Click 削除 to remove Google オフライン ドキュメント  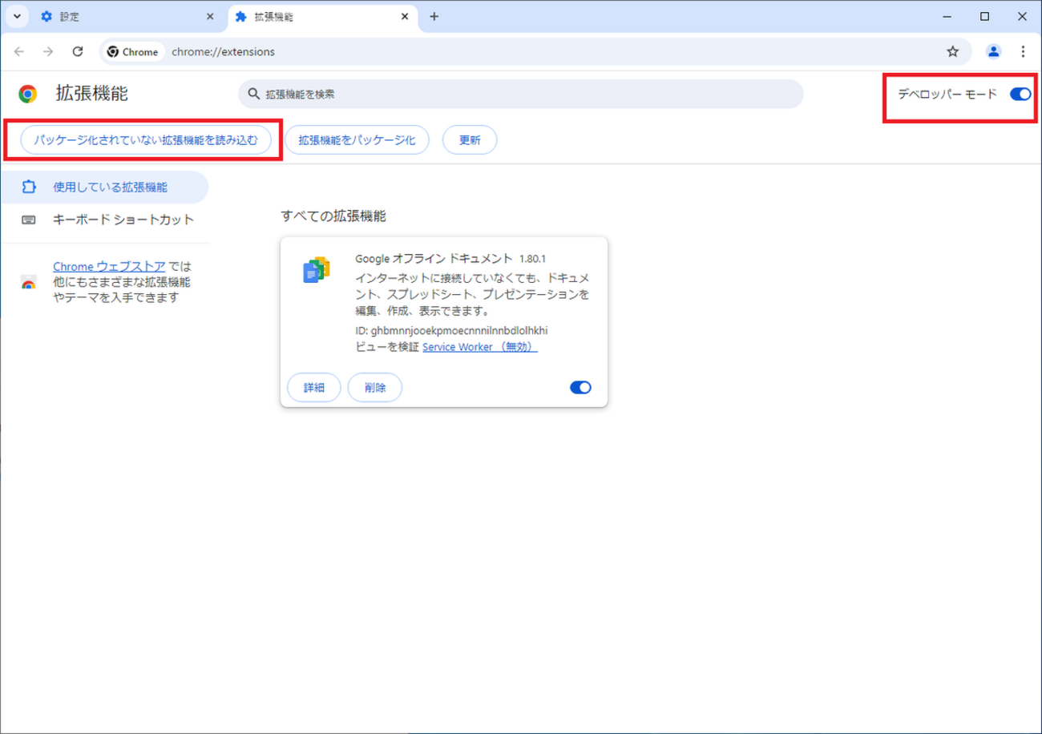pyautogui.click(x=375, y=388)
